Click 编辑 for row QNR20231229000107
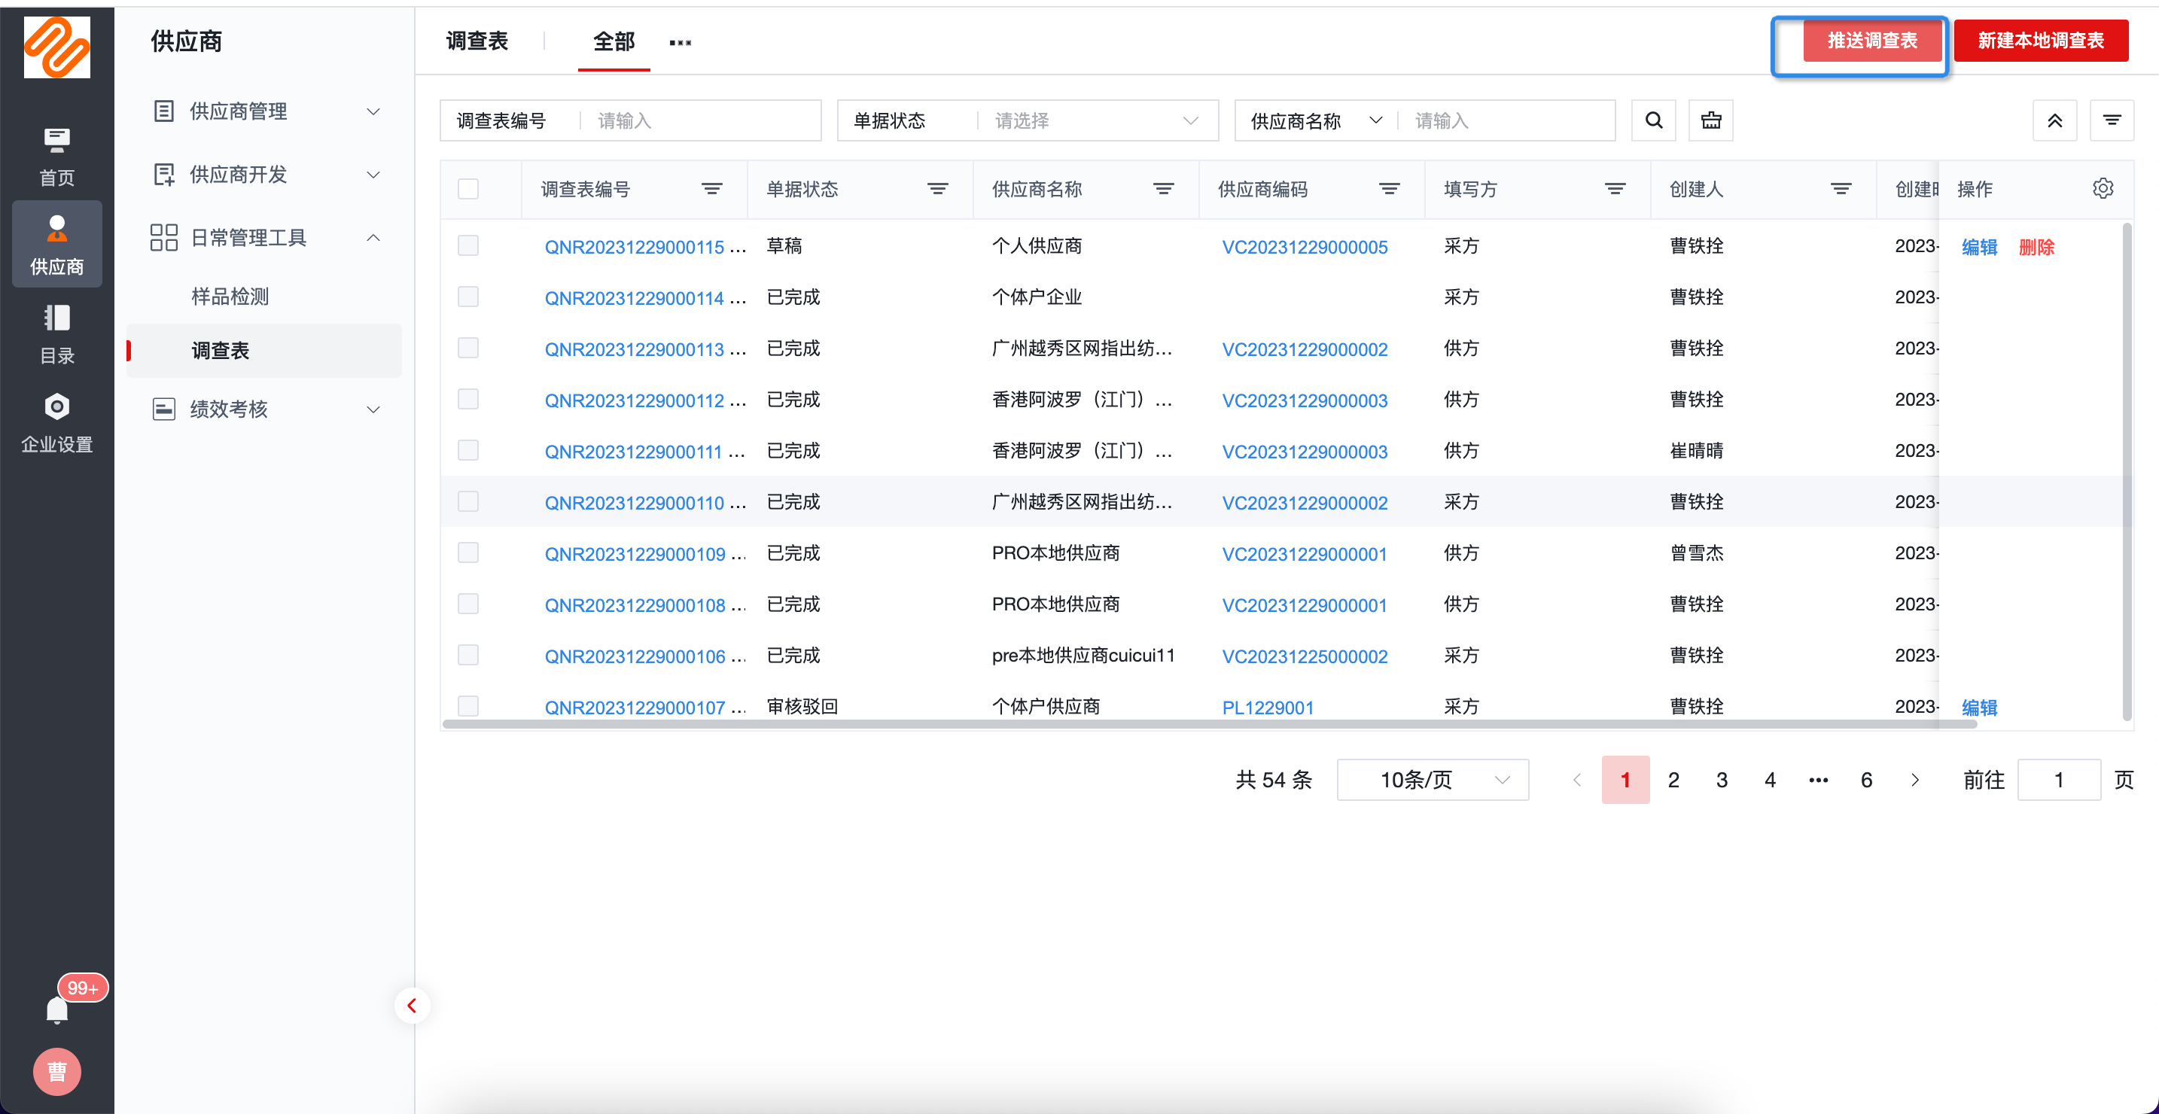The width and height of the screenshot is (2159, 1114). pyautogui.click(x=1980, y=708)
